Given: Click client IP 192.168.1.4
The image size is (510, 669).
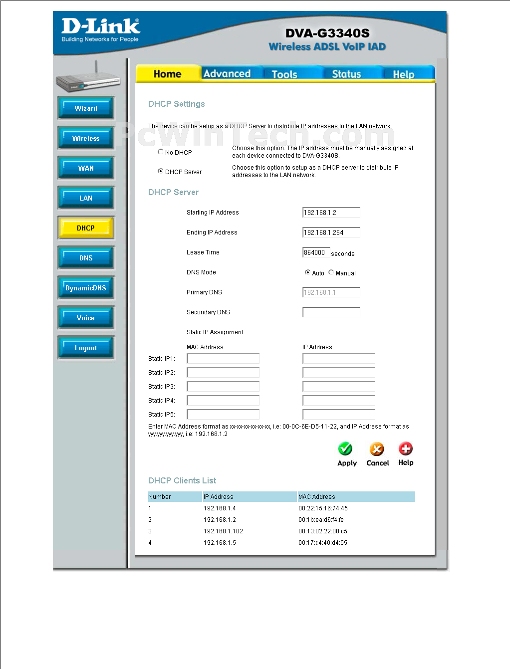Looking at the screenshot, I should pos(220,508).
